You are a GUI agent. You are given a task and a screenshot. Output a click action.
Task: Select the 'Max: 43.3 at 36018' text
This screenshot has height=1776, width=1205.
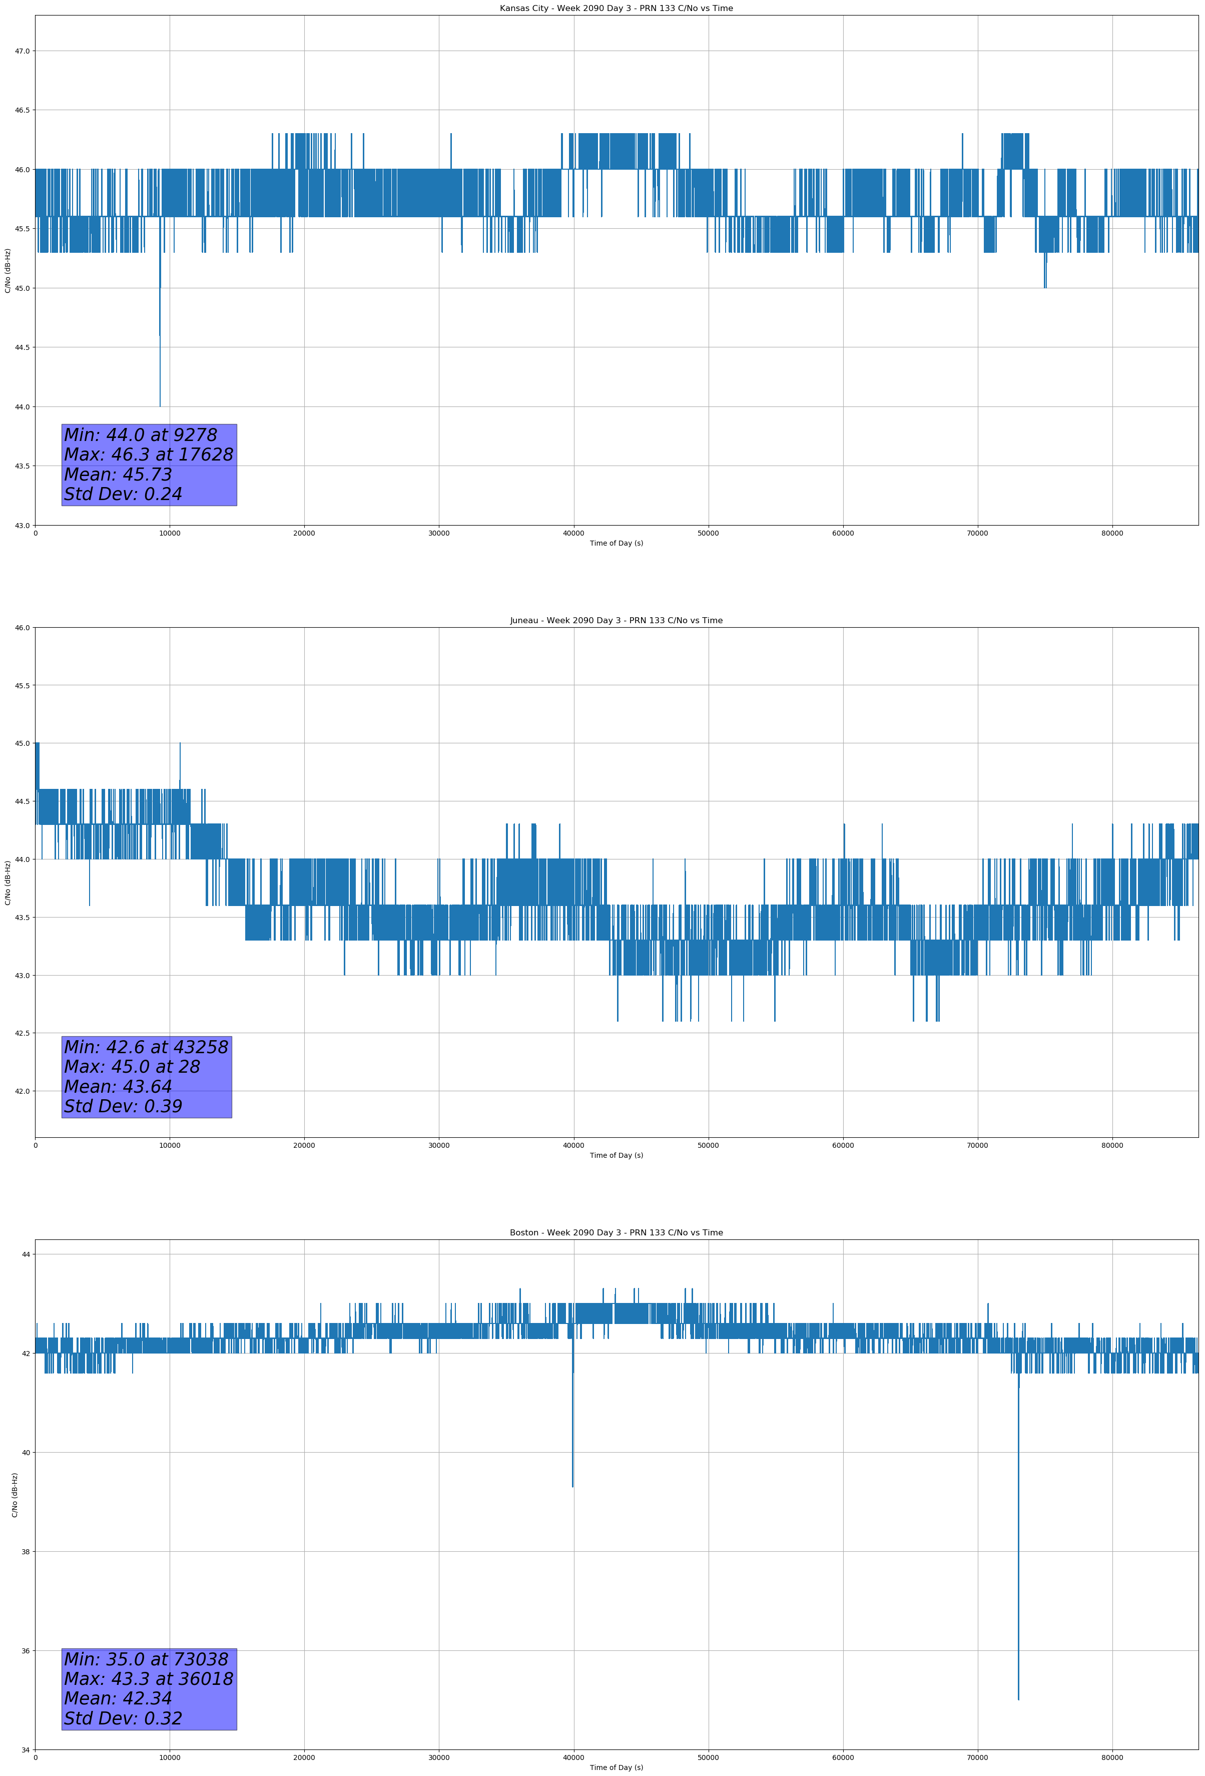tap(148, 1679)
